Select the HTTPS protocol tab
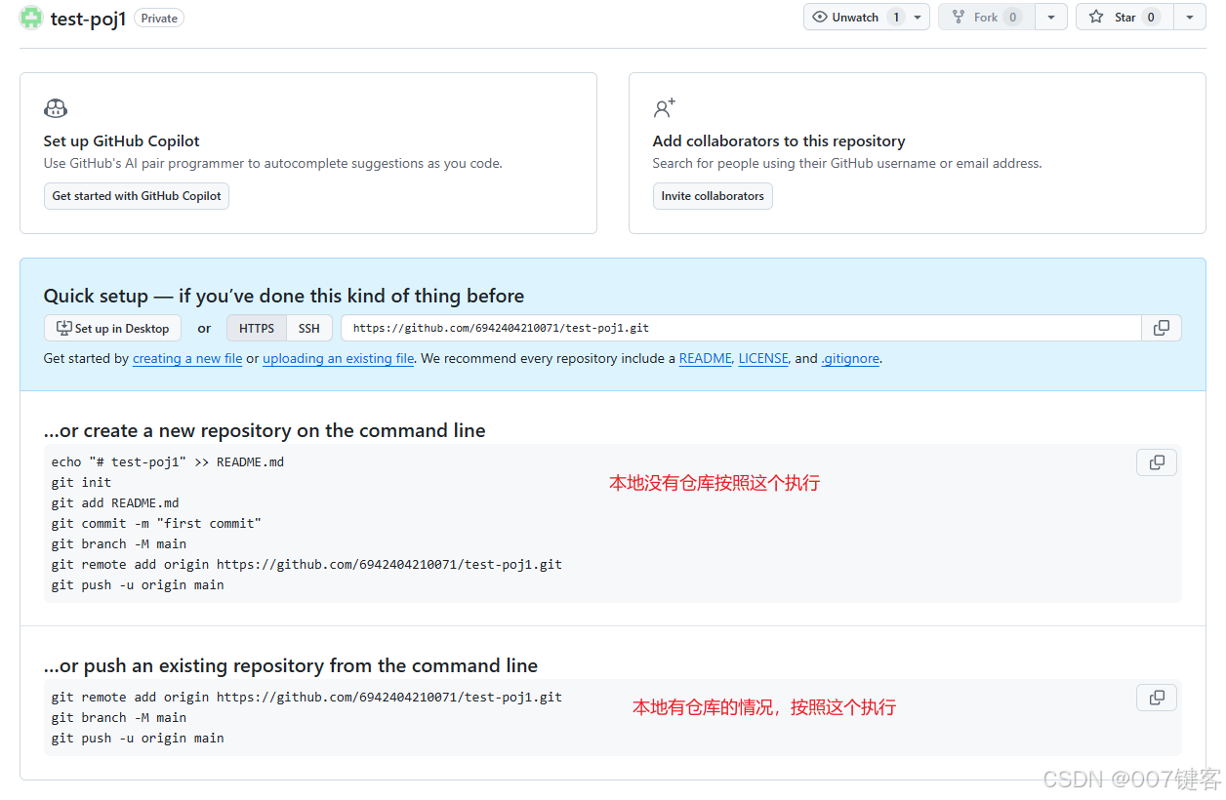Viewport: 1226px width, 800px height. click(257, 329)
